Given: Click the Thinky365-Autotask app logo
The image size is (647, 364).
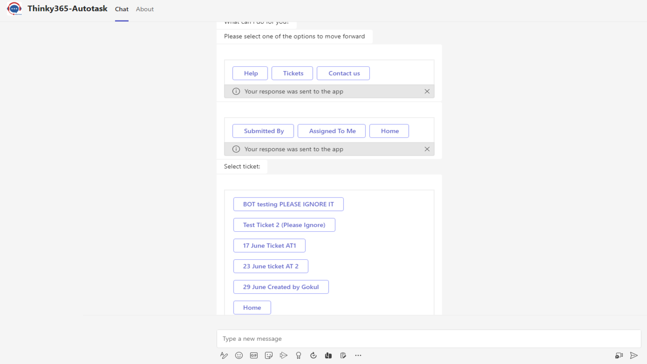Looking at the screenshot, I should (14, 9).
